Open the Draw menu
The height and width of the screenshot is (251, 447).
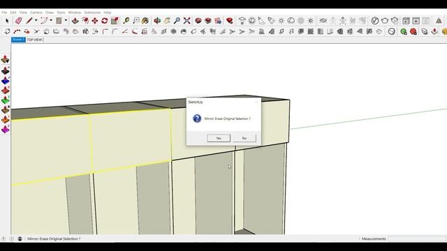pyautogui.click(x=50, y=13)
